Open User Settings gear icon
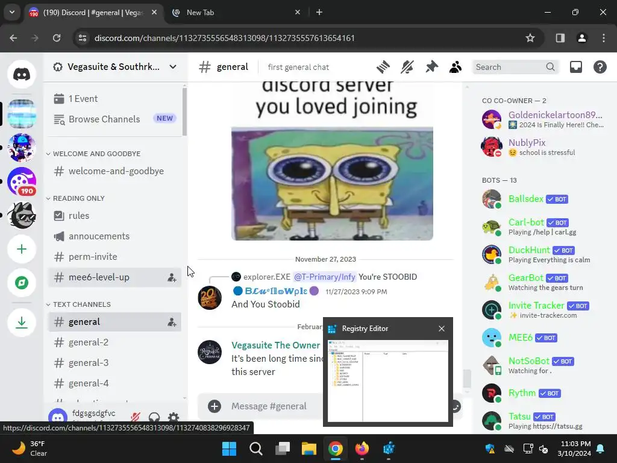 click(174, 417)
